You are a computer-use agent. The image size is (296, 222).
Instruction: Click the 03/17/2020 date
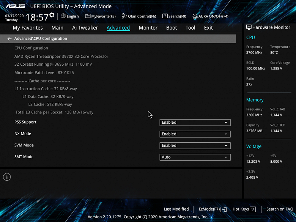14,16
